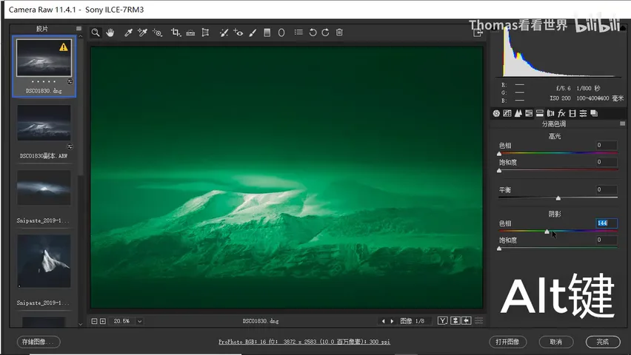The width and height of the screenshot is (631, 355).
Task: Open the split toning panel menu
Action: coord(623,124)
